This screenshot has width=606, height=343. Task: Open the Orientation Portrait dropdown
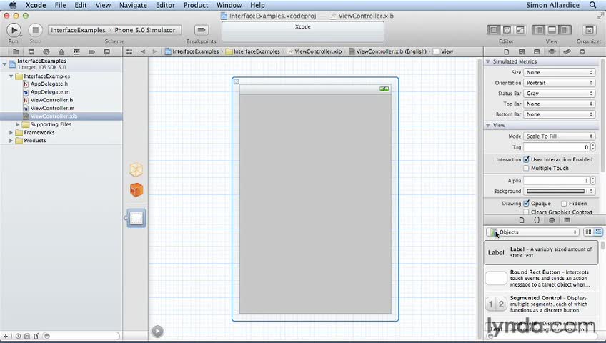(x=559, y=83)
